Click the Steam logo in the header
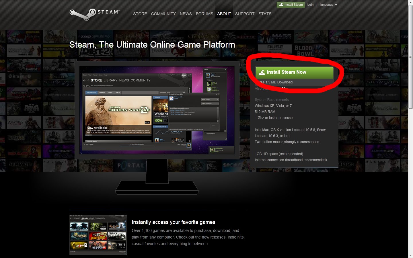 [x=95, y=14]
